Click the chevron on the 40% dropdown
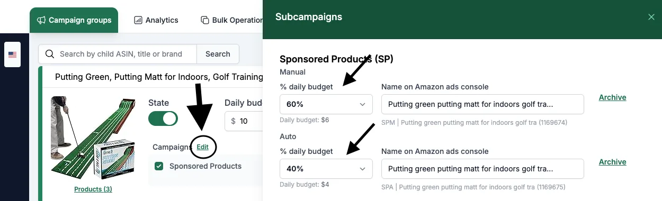Viewport: 662px width, 201px height. [x=363, y=169]
